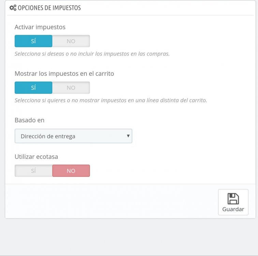Enable taxes with SÍ under Activar impuestos
Viewport: 258px width, 256px height.
[x=33, y=41]
